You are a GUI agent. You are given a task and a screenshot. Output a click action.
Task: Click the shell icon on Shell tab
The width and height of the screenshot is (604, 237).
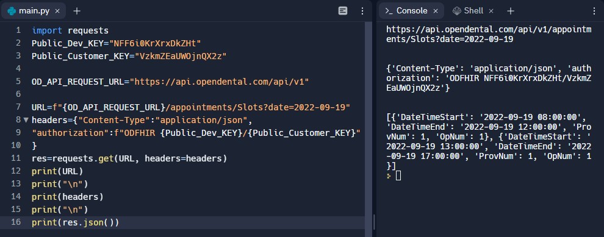tap(457, 11)
